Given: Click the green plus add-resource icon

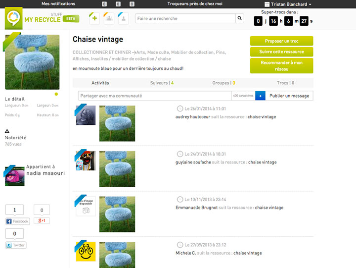Looking at the screenshot, I should (94, 18).
